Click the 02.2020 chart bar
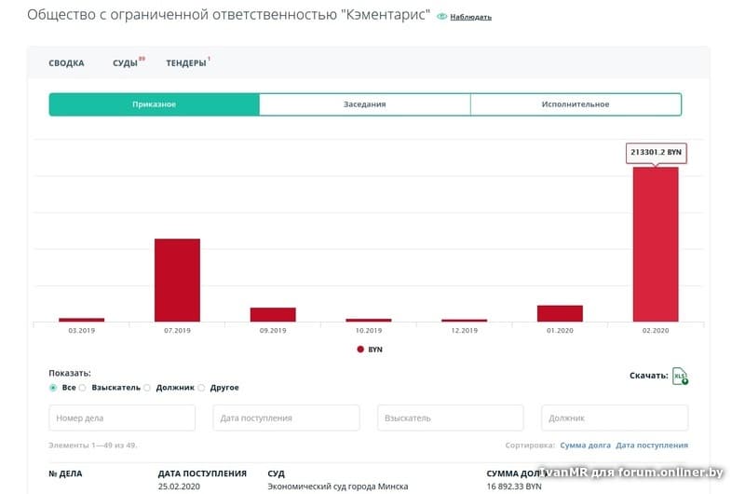The width and height of the screenshot is (745, 494). click(x=656, y=244)
